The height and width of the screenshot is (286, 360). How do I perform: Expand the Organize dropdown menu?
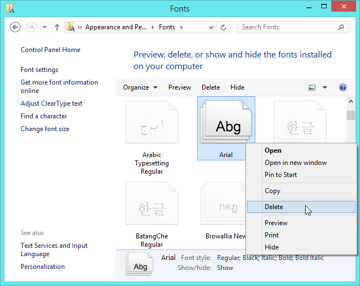point(140,87)
